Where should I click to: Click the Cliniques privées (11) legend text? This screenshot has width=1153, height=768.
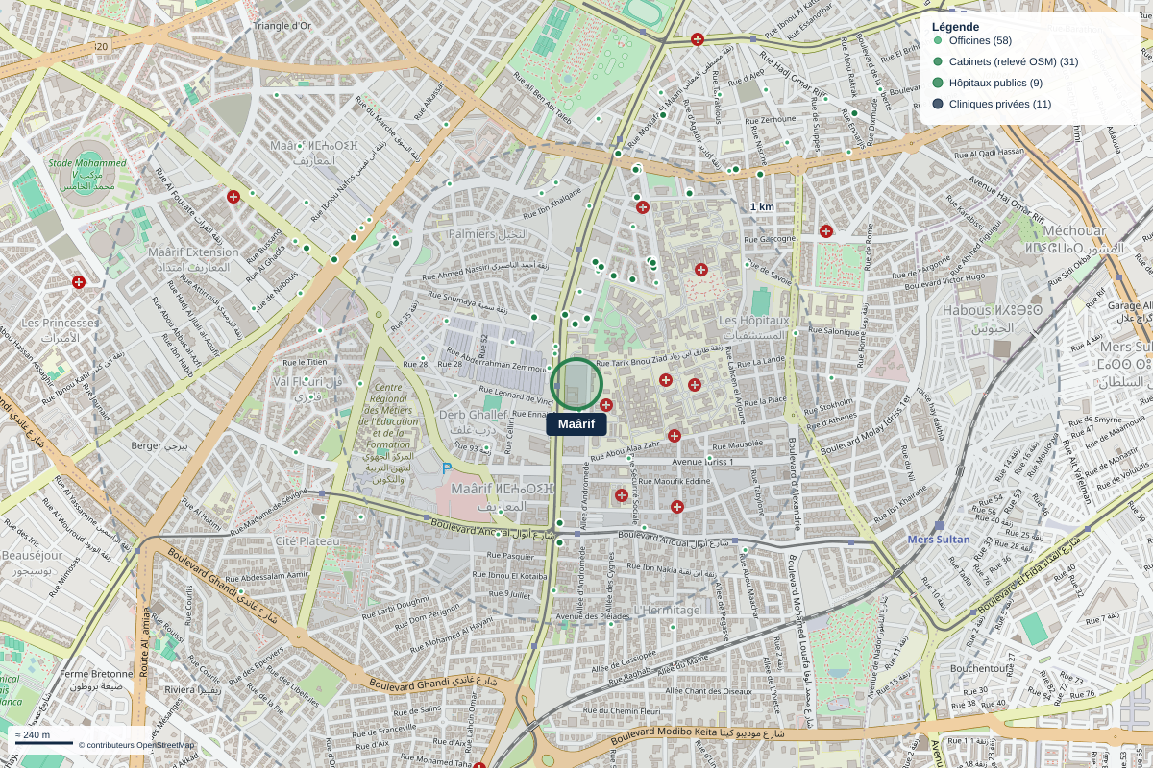coord(1000,104)
